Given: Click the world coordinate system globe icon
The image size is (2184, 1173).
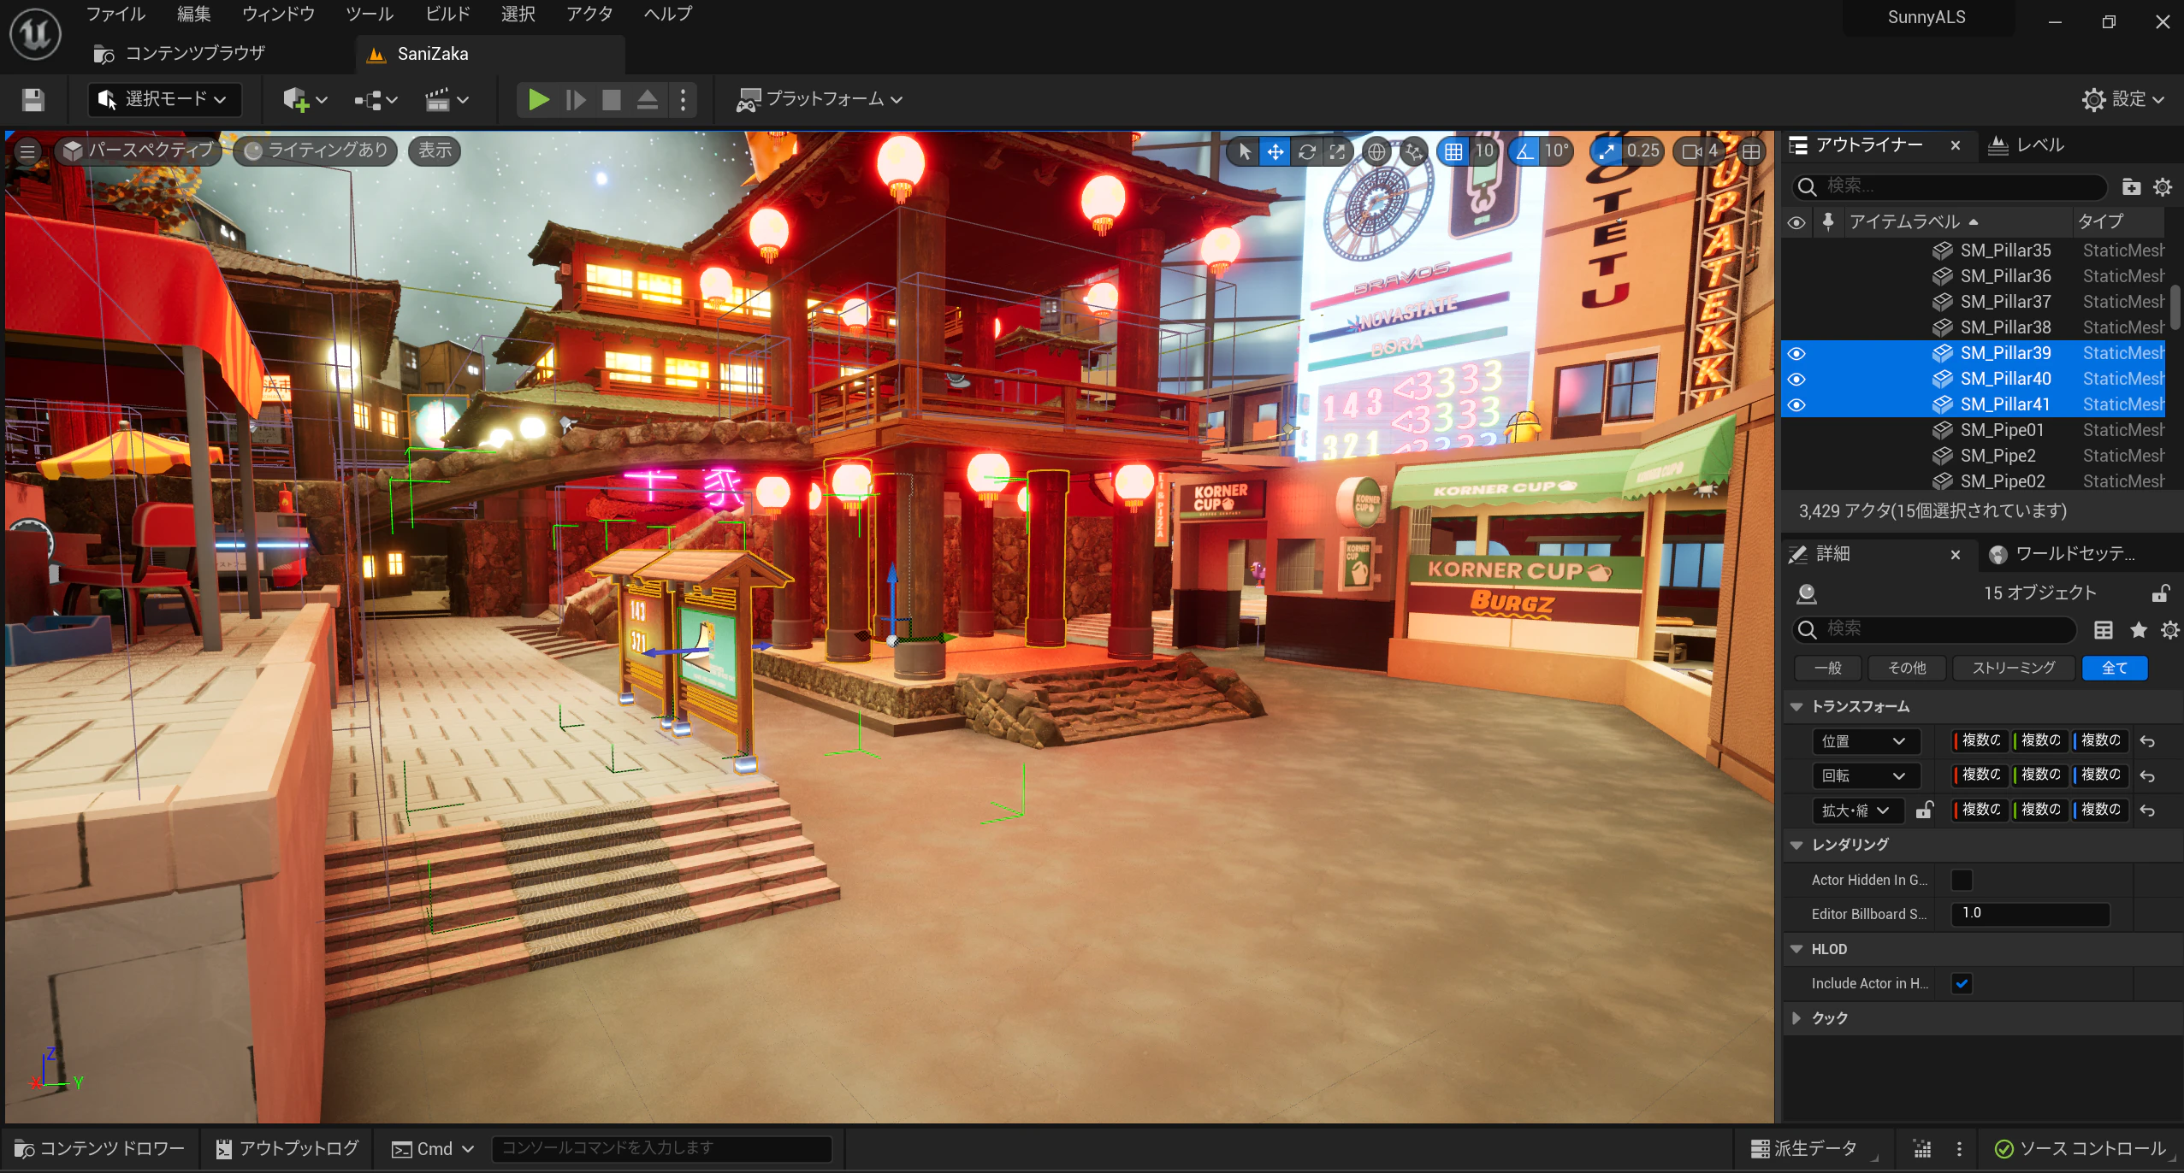Looking at the screenshot, I should click(1376, 151).
